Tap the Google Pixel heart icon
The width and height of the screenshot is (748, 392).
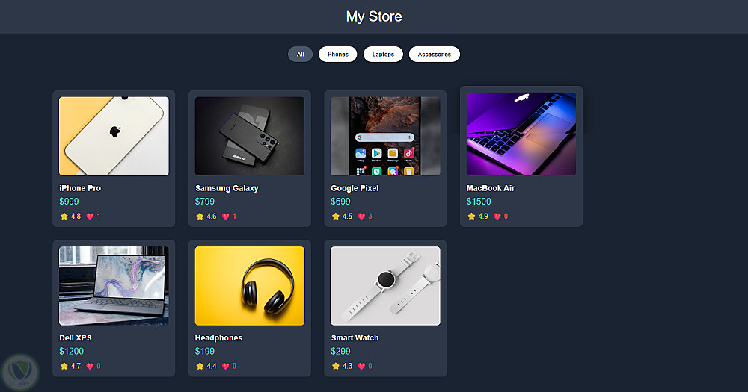click(361, 217)
